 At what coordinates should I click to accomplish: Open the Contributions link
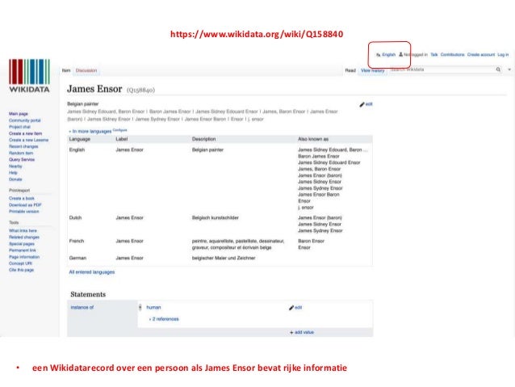[452, 55]
